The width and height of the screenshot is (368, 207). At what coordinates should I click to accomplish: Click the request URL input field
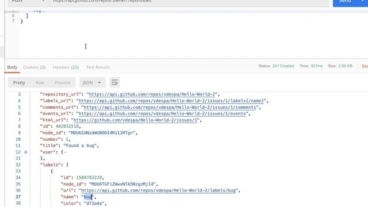coord(189,2)
